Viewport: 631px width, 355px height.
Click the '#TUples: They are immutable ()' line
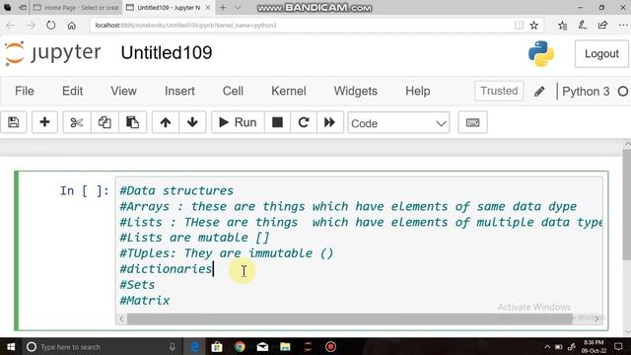pos(227,253)
